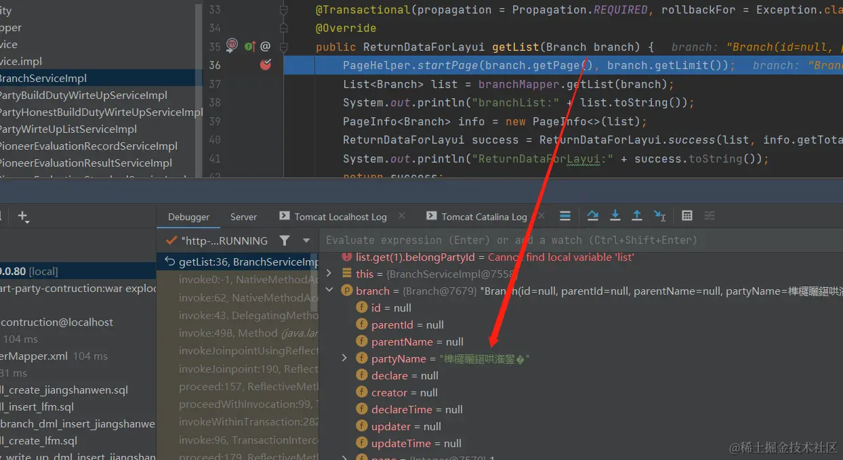Open the Tomcat Catalina Log tab
Image resolution: width=843 pixels, height=460 pixels.
point(477,217)
